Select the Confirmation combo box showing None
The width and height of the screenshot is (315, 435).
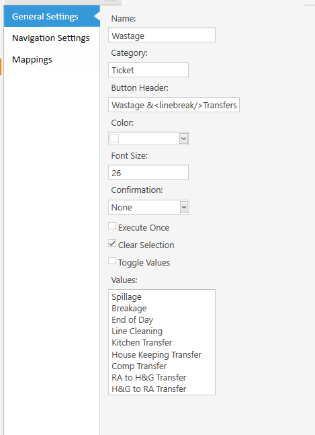click(148, 207)
